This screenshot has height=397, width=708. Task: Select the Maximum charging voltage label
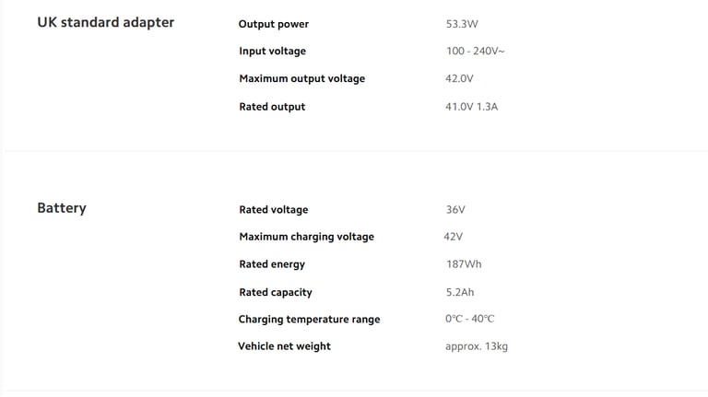tap(307, 237)
